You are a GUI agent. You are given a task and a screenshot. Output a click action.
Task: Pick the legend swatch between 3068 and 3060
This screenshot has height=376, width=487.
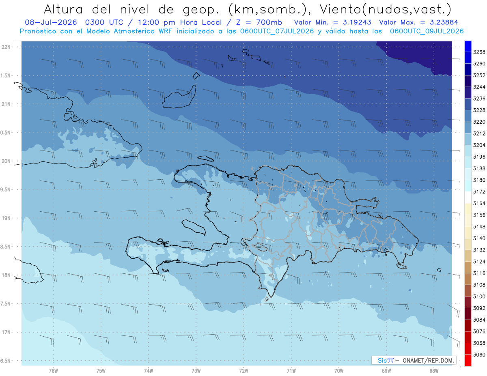468,349
